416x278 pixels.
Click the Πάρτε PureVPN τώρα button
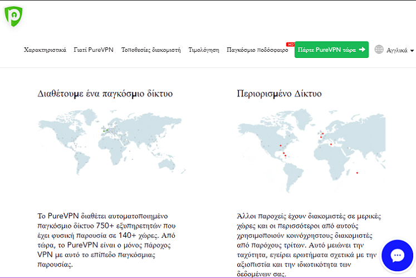coord(332,50)
